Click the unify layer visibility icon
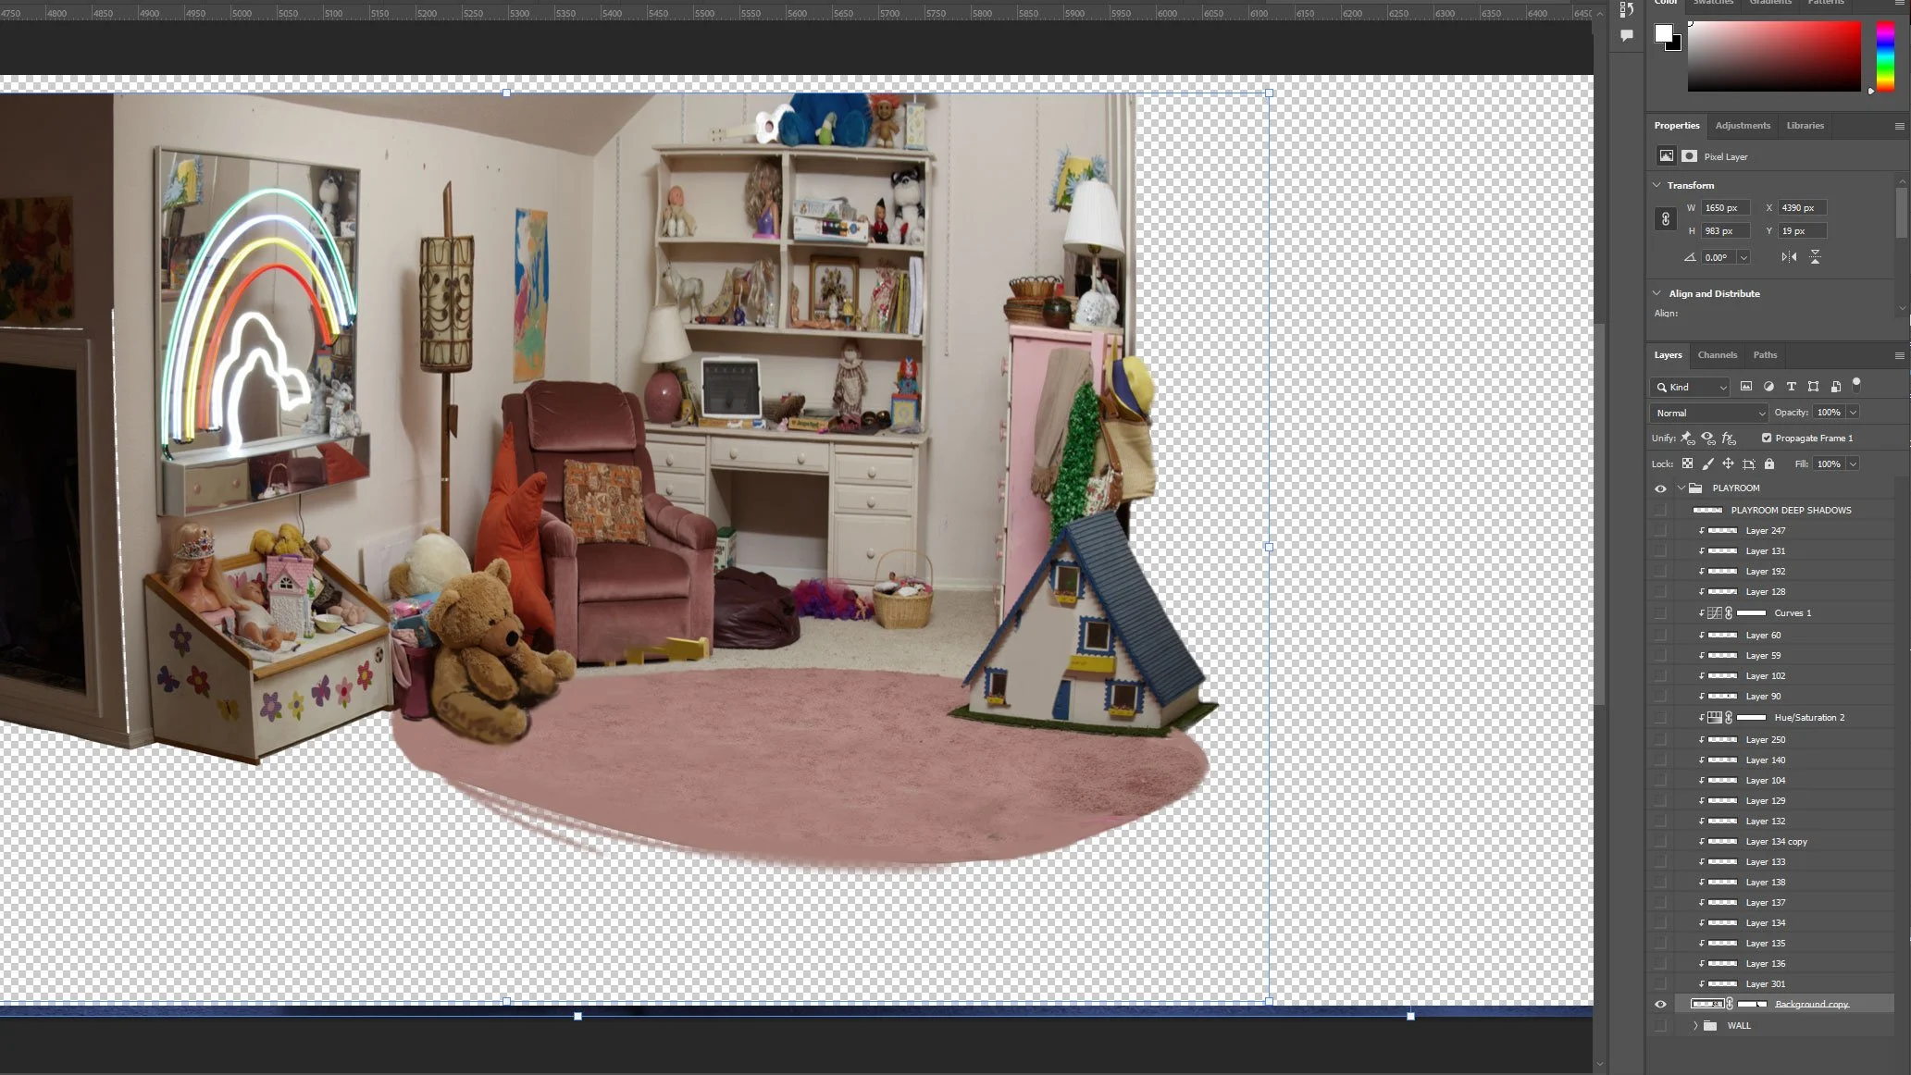Image resolution: width=1911 pixels, height=1075 pixels. pyautogui.click(x=1707, y=438)
